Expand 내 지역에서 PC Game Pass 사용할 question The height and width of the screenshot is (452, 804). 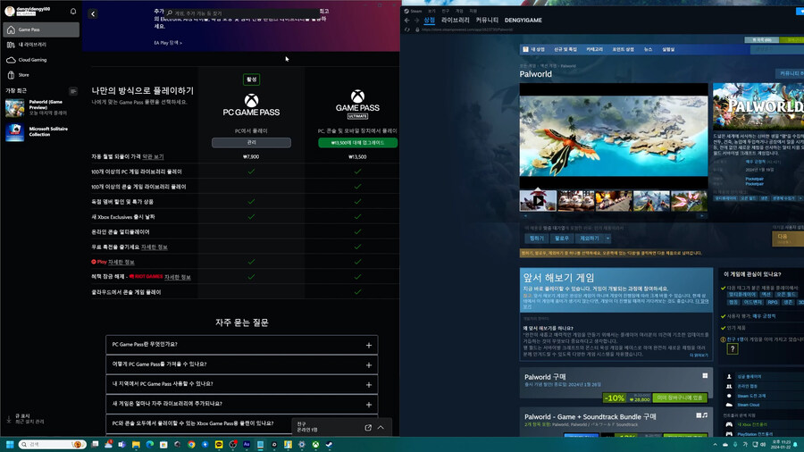tap(241, 384)
